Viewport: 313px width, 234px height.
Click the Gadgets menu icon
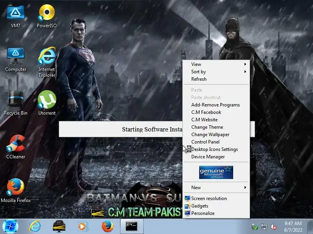coord(187,206)
